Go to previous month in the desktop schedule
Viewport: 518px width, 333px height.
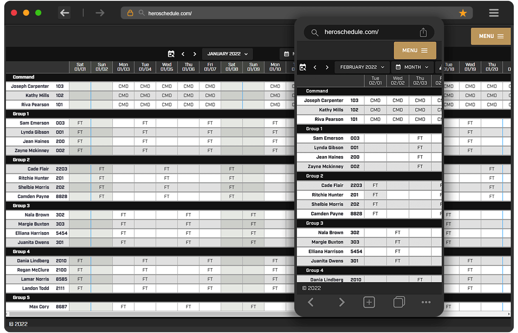(183, 54)
